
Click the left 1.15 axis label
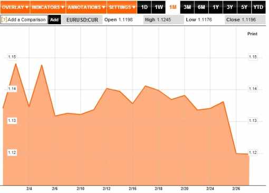12,57
